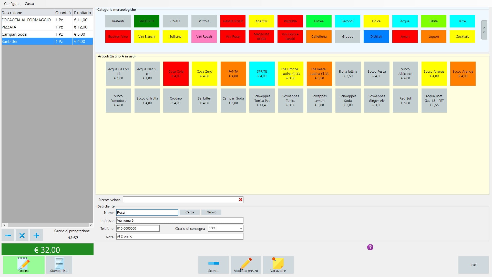The height and width of the screenshot is (277, 492).
Task: Choose the green PREFERITI category
Action: pyautogui.click(x=147, y=21)
